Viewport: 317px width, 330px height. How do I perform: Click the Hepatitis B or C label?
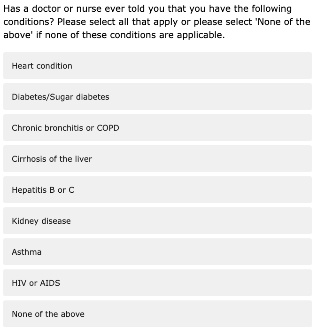(43, 190)
